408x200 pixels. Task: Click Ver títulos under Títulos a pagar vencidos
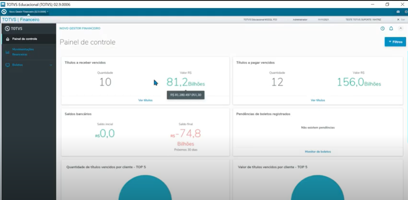click(318, 100)
